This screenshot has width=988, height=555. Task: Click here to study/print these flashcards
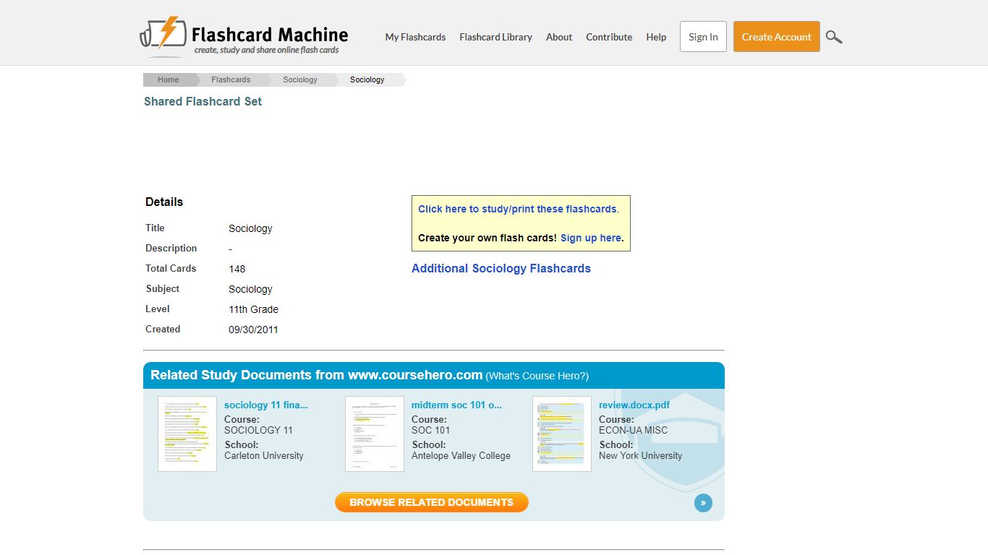(517, 209)
